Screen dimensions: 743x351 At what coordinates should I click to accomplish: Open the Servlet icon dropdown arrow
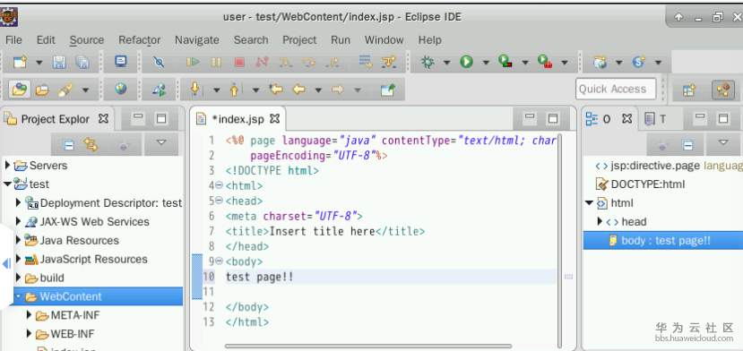pos(658,63)
